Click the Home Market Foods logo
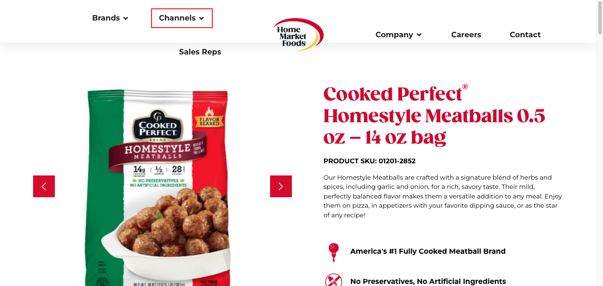The width and height of the screenshot is (603, 286). [298, 35]
